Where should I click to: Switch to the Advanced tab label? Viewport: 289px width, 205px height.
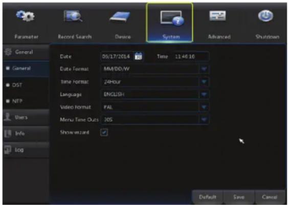click(219, 37)
